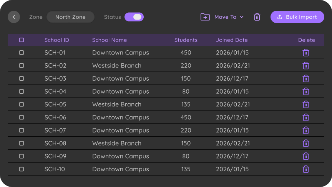Viewport: 332px width, 187px height.
Task: Delete the SCH-07 row using its trash icon
Action: 306,130
